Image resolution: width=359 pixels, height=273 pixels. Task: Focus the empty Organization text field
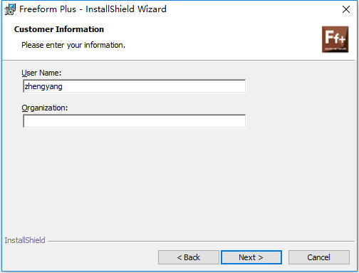pyautogui.click(x=135, y=121)
